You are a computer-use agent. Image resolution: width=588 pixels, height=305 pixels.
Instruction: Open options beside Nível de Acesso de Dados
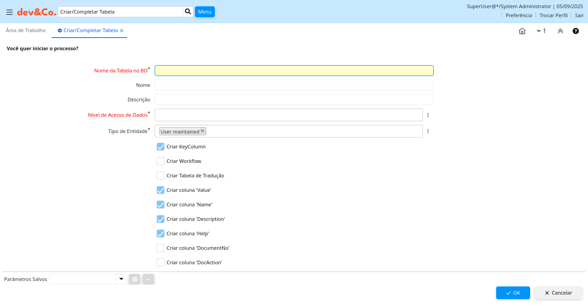tap(428, 115)
